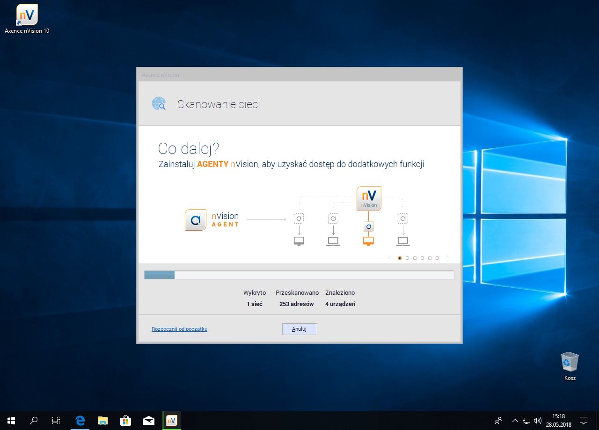Select the sixth slide indicator dot
The height and width of the screenshot is (430, 599).
point(437,258)
